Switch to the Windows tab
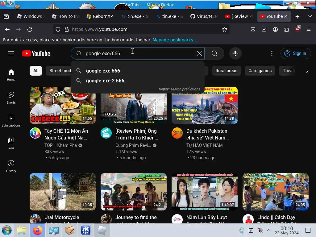This screenshot has width=316, height=237. [x=31, y=16]
